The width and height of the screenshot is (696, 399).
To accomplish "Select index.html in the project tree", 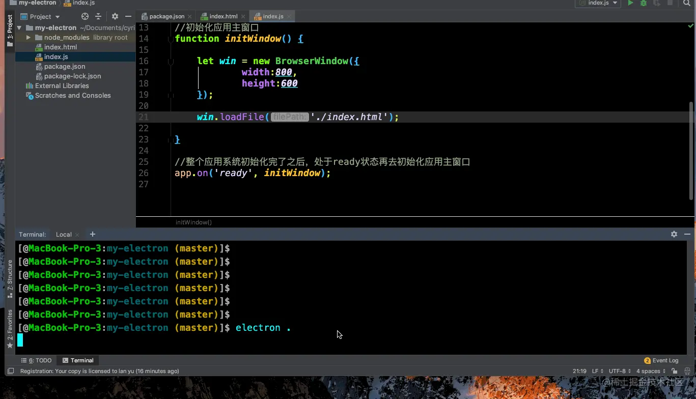I will [x=61, y=47].
